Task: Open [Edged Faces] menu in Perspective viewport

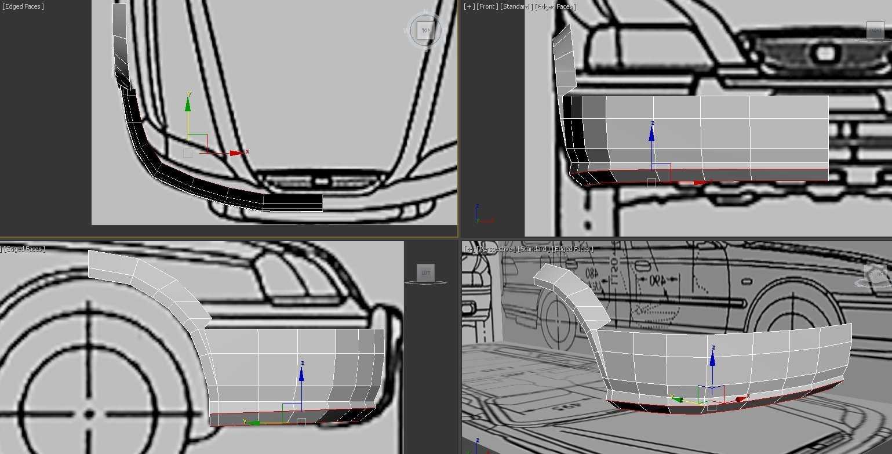Action: pyautogui.click(x=573, y=249)
